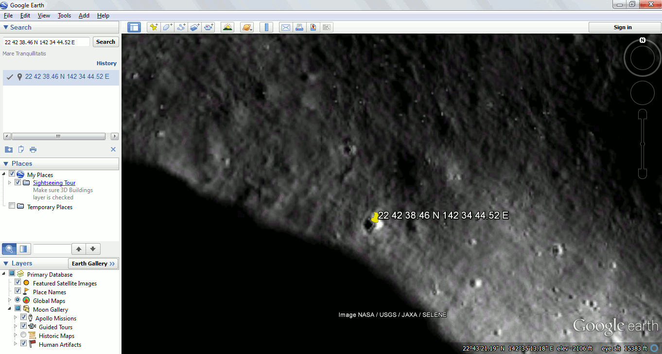Open the File menu
This screenshot has width=662, height=354.
pyautogui.click(x=8, y=16)
